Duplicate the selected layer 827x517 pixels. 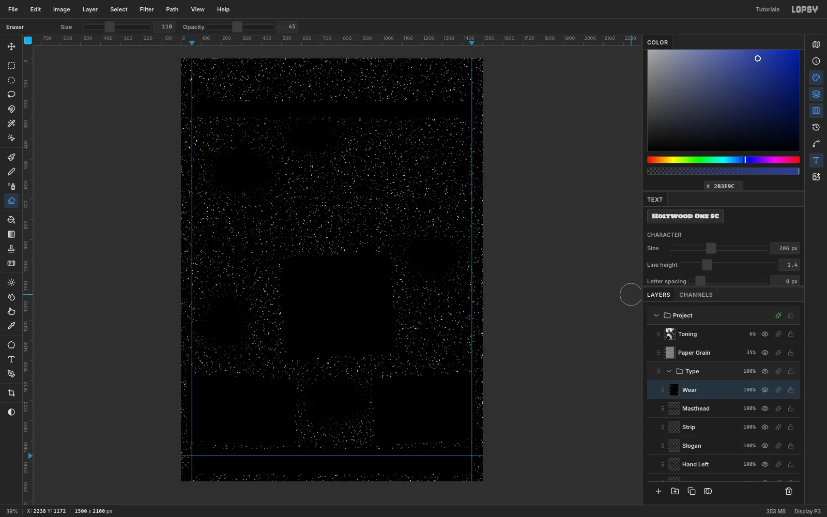click(x=692, y=491)
